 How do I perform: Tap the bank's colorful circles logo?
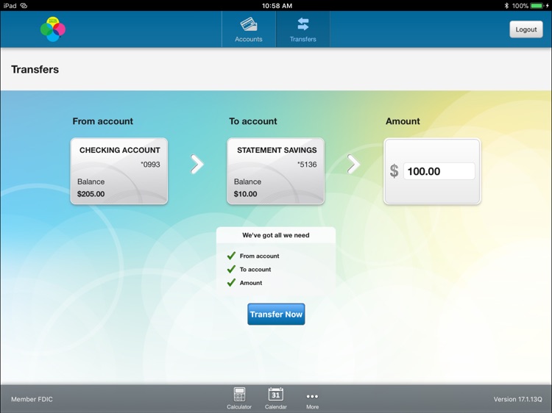(x=53, y=29)
